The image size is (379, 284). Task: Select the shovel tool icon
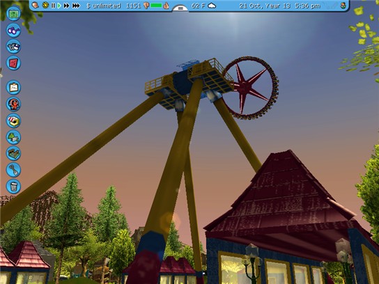pyautogui.click(x=13, y=170)
